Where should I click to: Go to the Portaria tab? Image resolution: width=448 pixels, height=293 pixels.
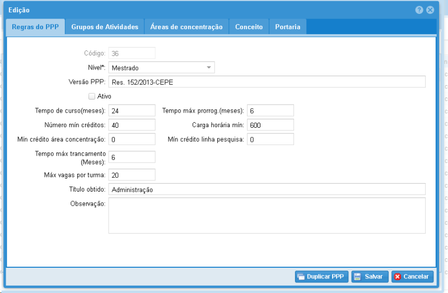(287, 27)
